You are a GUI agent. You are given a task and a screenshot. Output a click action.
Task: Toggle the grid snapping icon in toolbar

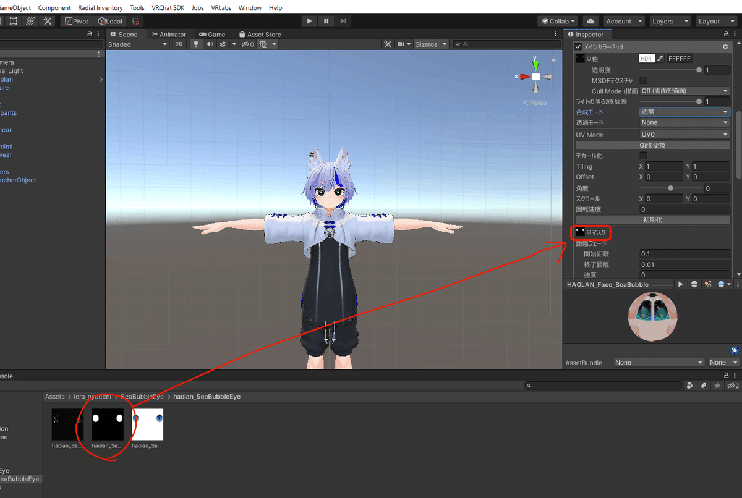pyautogui.click(x=136, y=21)
